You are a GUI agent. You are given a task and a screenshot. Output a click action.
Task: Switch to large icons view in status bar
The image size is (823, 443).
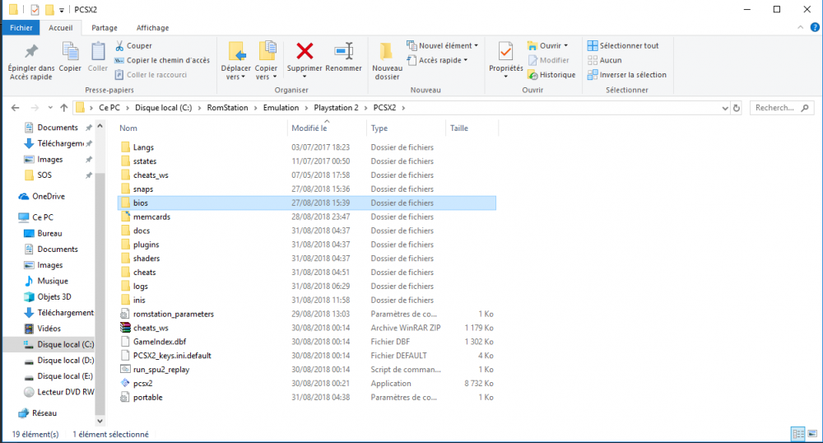[x=812, y=434]
